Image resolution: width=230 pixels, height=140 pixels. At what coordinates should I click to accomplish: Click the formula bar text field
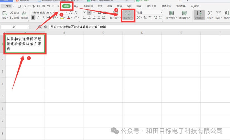point(139,27)
